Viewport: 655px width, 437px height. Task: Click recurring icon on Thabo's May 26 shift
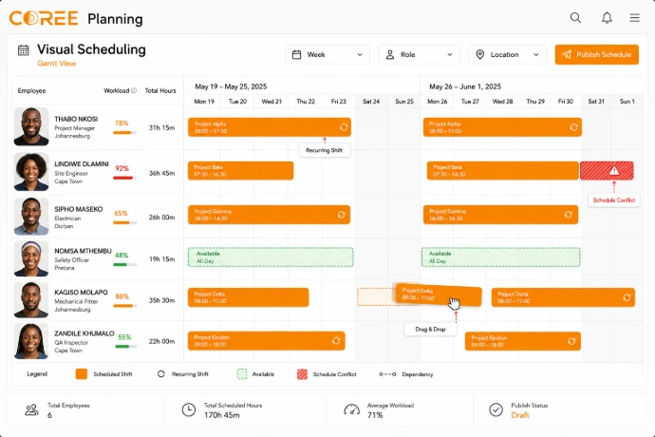[574, 127]
